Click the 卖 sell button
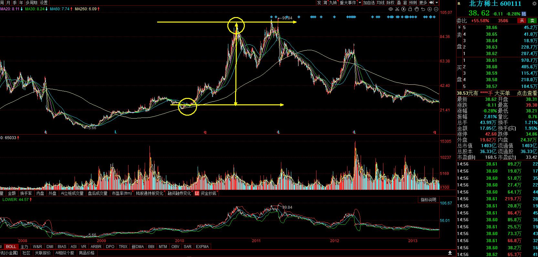Image resolution: width=538 pixels, height=257 pixels. click(533, 21)
